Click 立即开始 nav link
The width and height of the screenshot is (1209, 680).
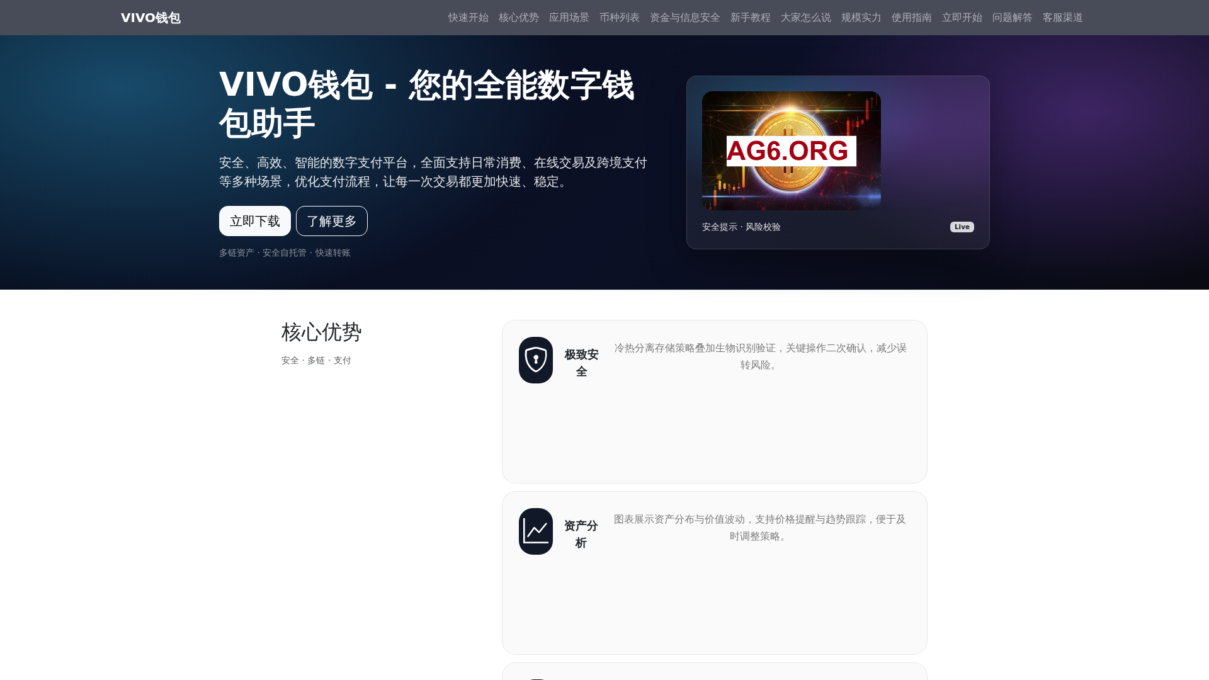point(962,18)
